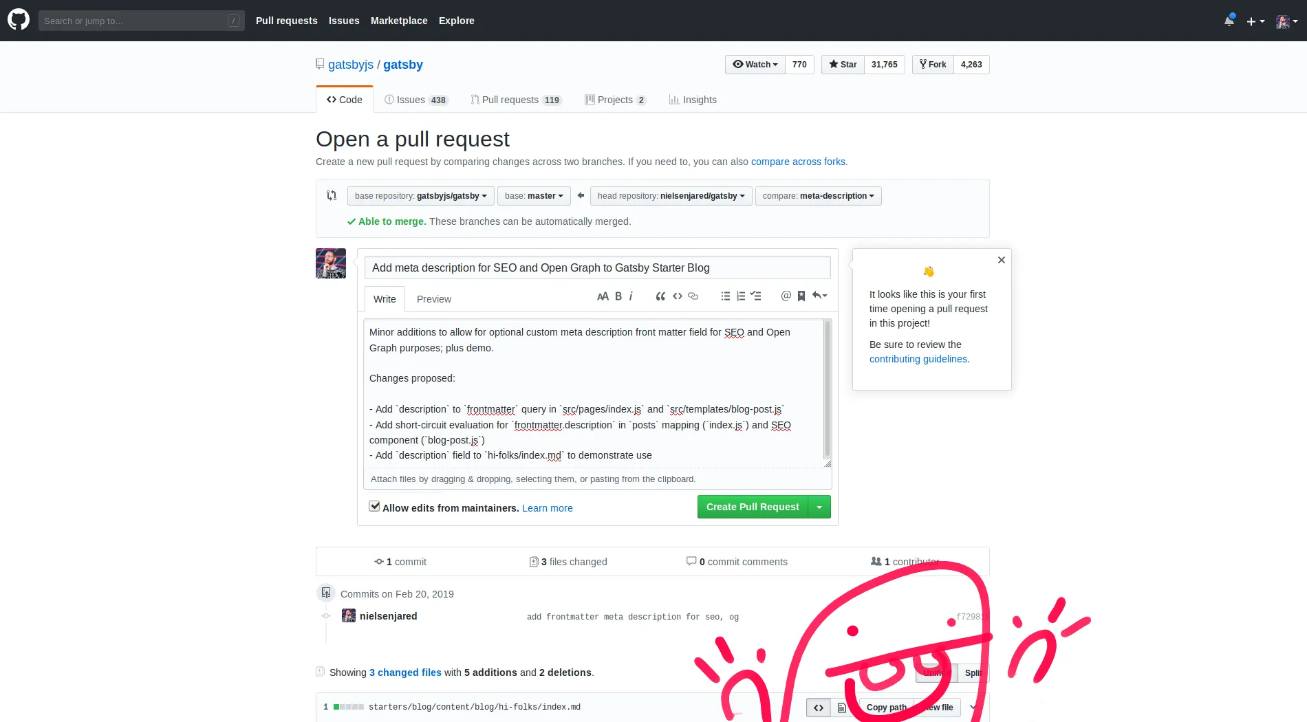1307x722 pixels.
Task: Open saved replies arrow menu
Action: (819, 296)
